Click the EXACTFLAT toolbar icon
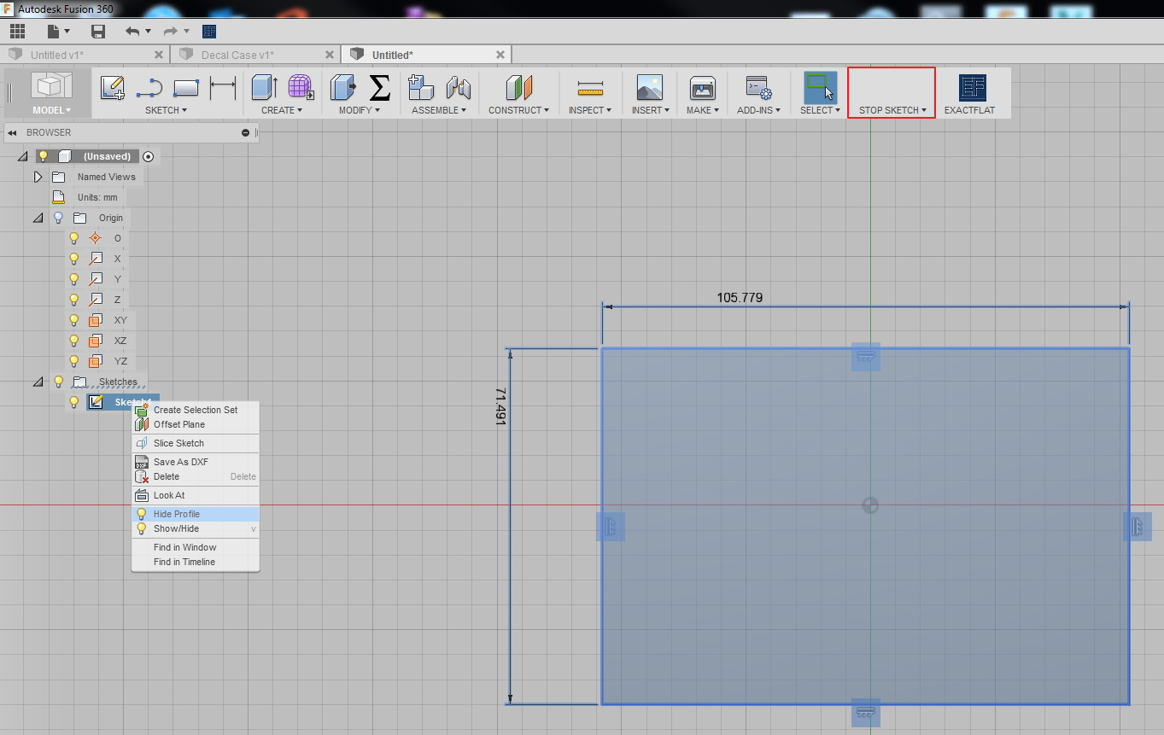This screenshot has width=1164, height=735. point(971,87)
